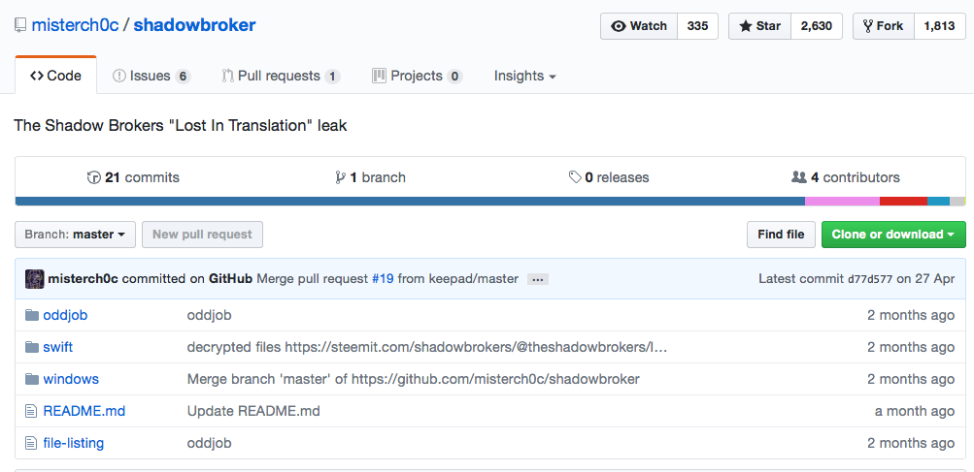Viewport: 974px width, 472px height.
Task: Click the people icon beside contributors
Action: click(799, 177)
